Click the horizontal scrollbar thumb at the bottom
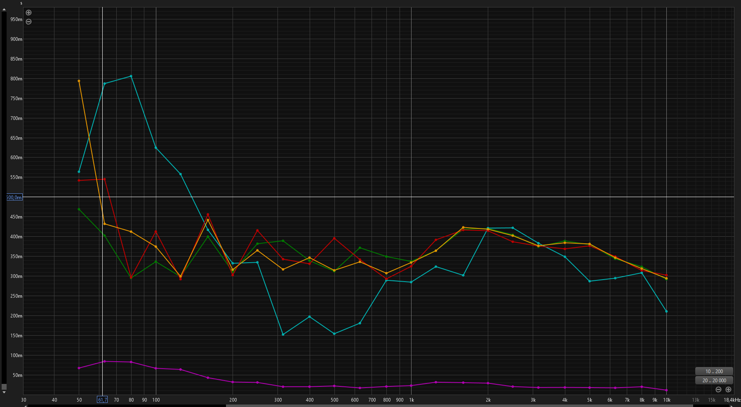 point(459,406)
